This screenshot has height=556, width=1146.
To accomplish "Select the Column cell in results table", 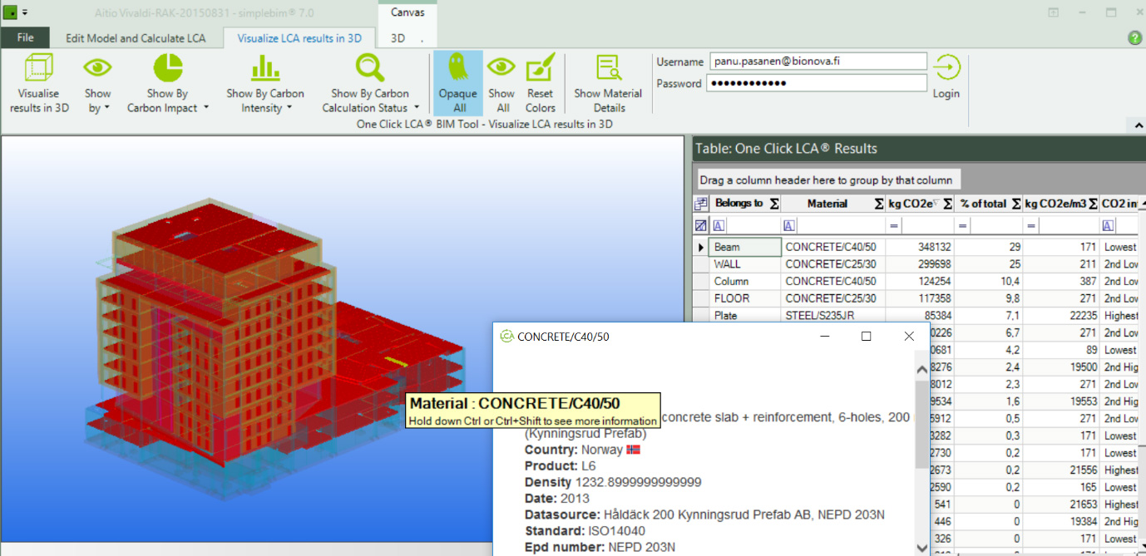I will click(x=745, y=281).
